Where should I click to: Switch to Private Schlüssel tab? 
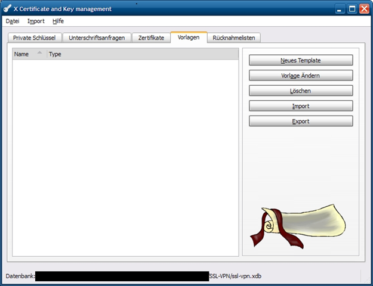[x=35, y=38]
